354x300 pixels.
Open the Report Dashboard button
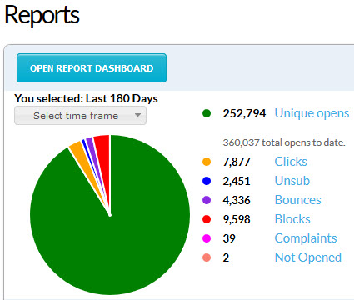(x=92, y=68)
